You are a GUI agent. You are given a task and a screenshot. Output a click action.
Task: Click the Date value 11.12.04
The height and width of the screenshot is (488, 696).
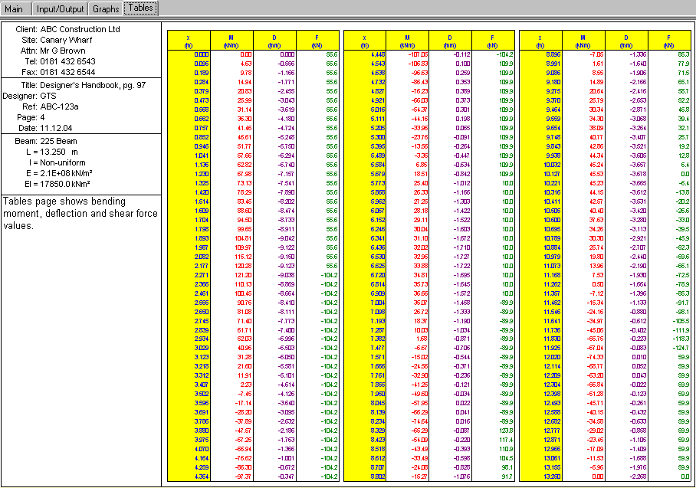58,128
